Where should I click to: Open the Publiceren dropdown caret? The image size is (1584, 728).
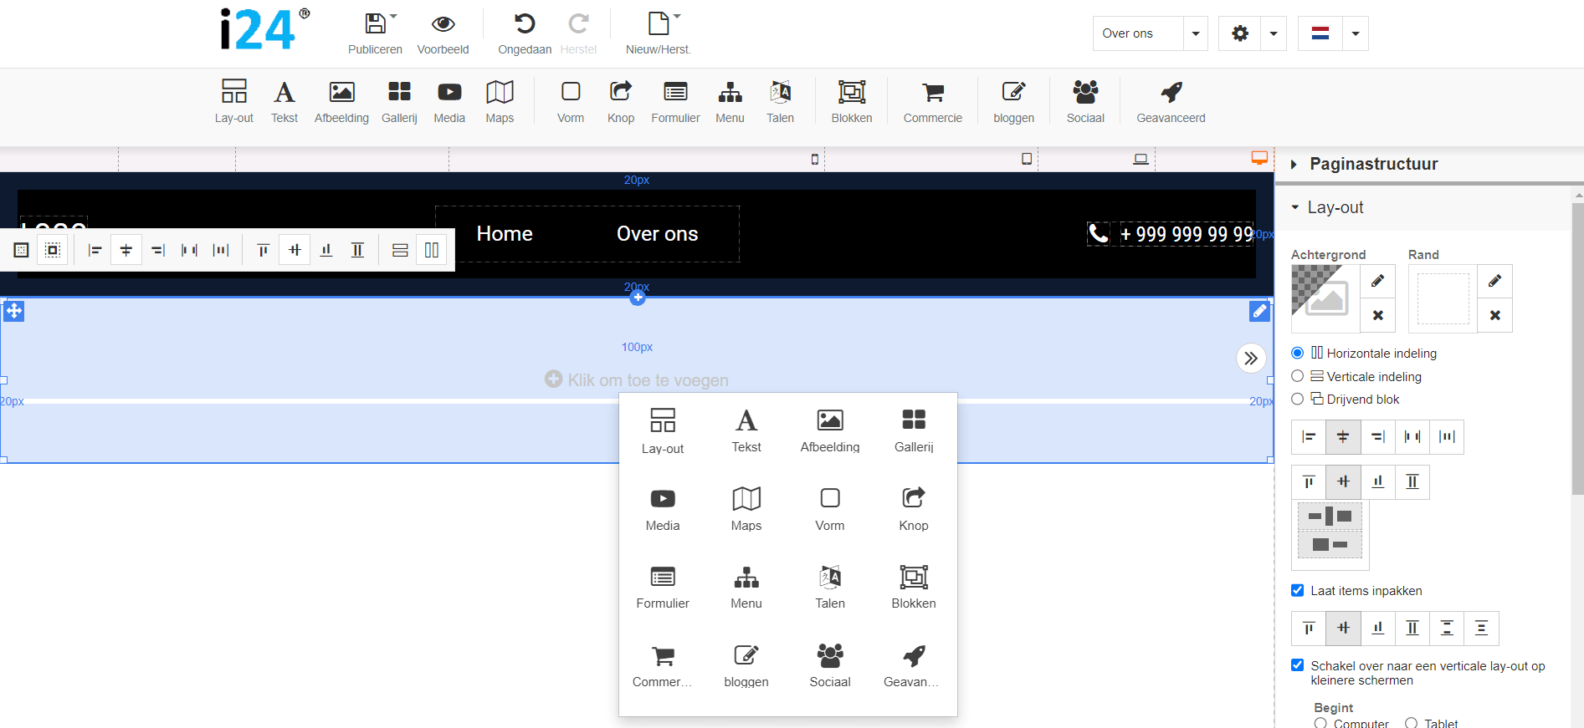[394, 16]
